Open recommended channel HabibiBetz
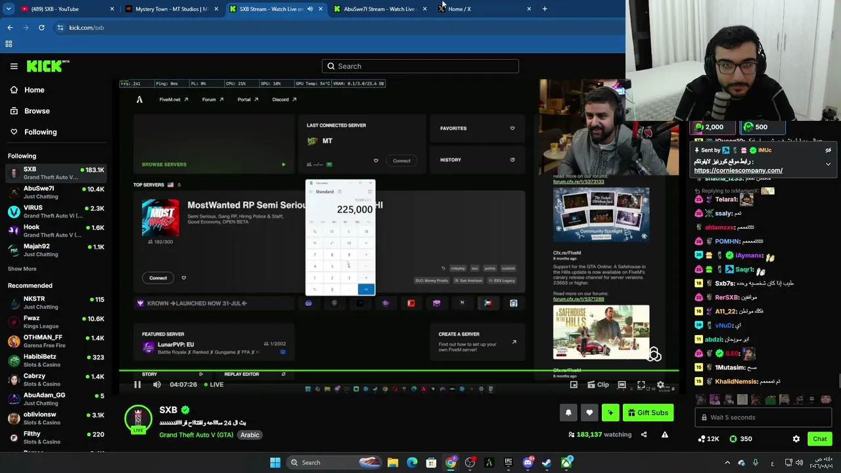 click(56, 361)
